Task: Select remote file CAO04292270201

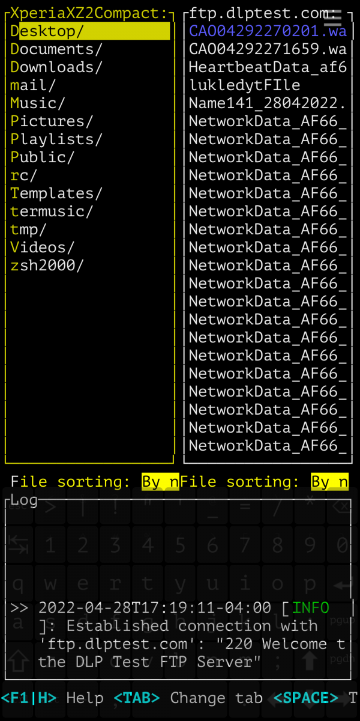Action: tap(268, 31)
